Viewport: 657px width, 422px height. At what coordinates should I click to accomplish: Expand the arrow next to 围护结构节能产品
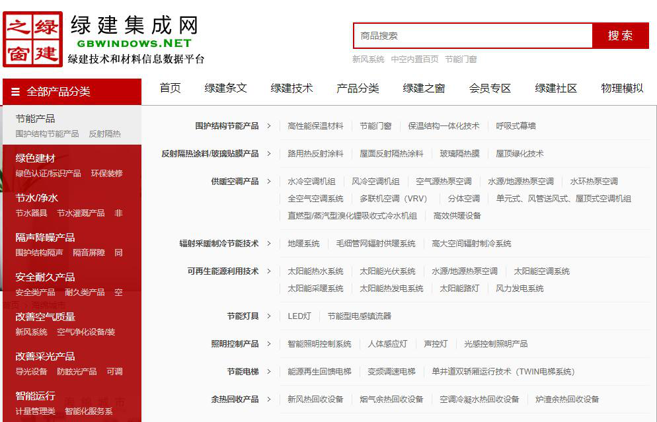(269, 125)
